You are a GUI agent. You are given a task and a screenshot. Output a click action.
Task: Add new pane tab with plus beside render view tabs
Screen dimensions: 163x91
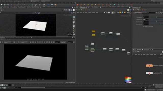tap(32, 38)
